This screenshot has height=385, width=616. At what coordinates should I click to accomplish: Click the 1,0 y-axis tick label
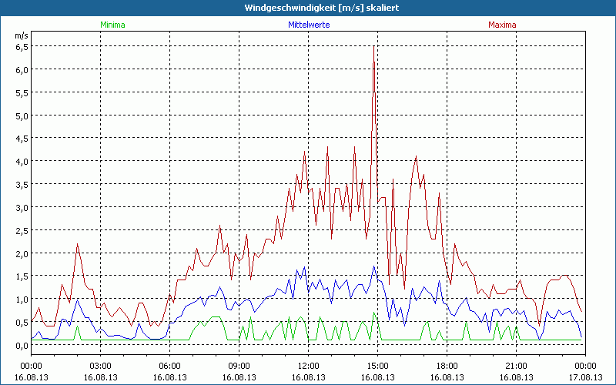click(22, 299)
